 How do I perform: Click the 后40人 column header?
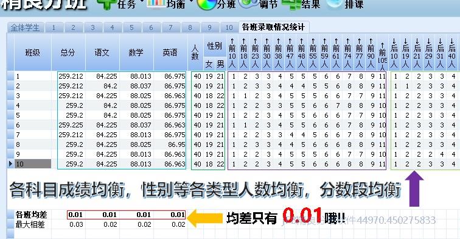(451, 52)
